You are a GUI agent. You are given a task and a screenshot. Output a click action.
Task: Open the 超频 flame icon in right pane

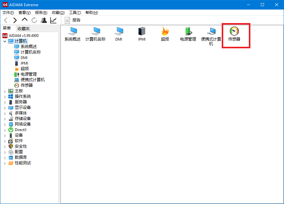pyautogui.click(x=165, y=34)
